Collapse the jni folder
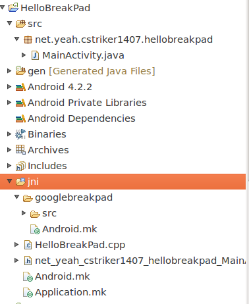249x304 pixels. pyautogui.click(x=9, y=181)
